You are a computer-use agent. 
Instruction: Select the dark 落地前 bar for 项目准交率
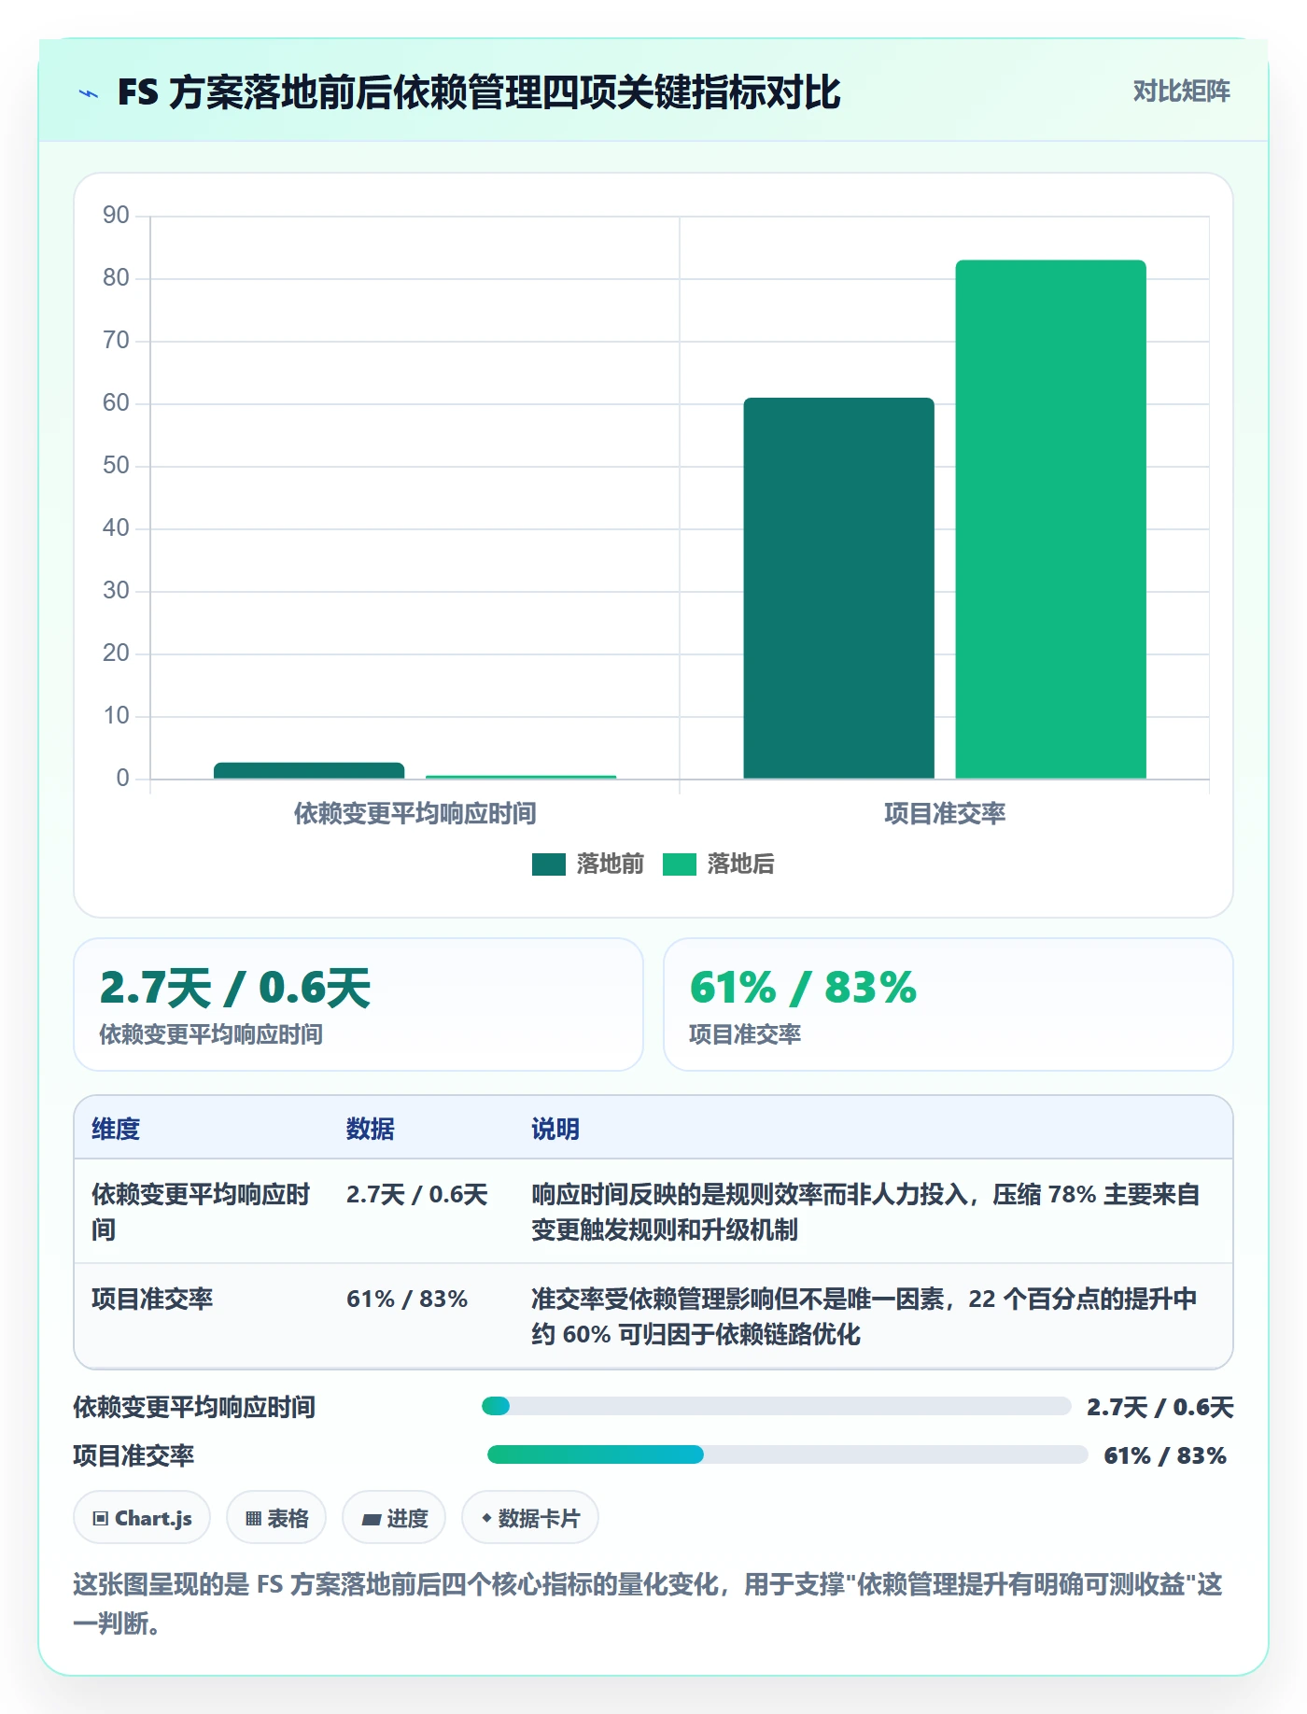click(x=838, y=588)
